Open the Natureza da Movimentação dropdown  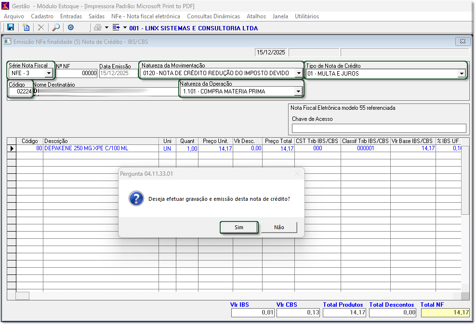coord(298,74)
